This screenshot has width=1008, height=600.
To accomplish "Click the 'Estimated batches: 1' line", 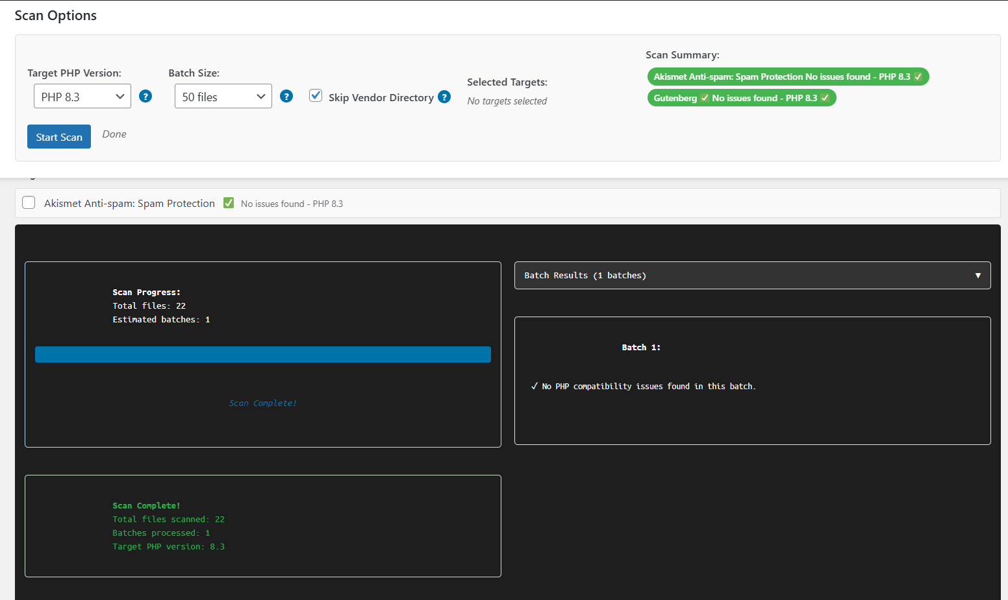I will pyautogui.click(x=161, y=320).
